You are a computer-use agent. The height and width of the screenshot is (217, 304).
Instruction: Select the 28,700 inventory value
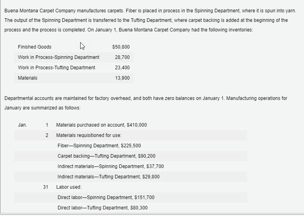122,57
